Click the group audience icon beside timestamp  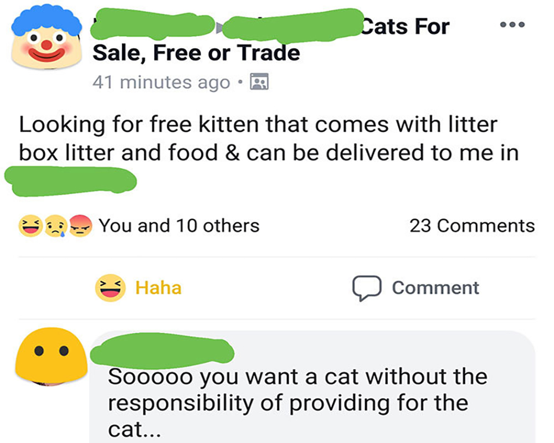259,82
